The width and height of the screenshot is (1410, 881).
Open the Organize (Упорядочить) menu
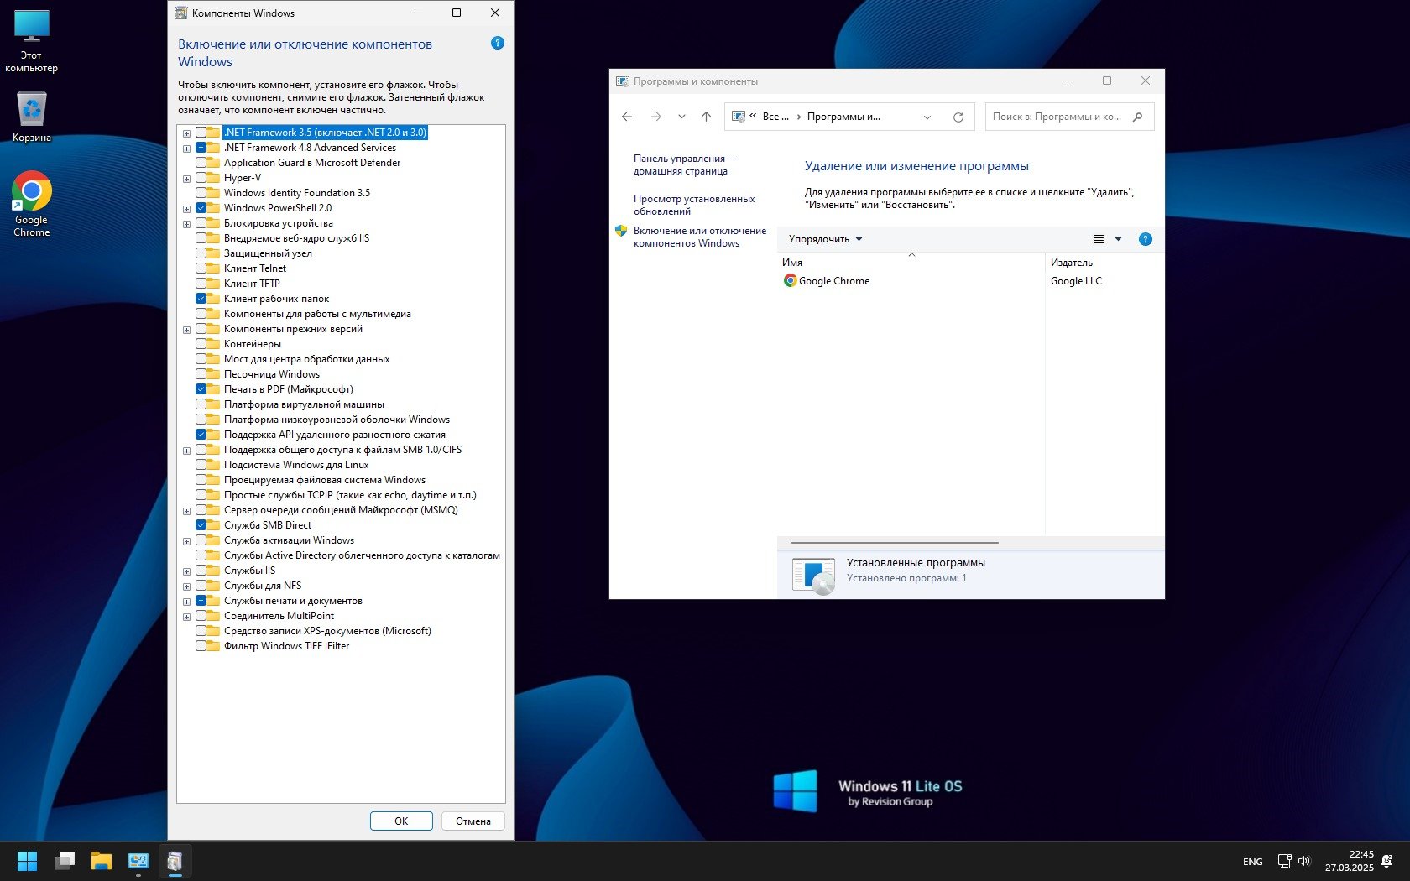(824, 239)
